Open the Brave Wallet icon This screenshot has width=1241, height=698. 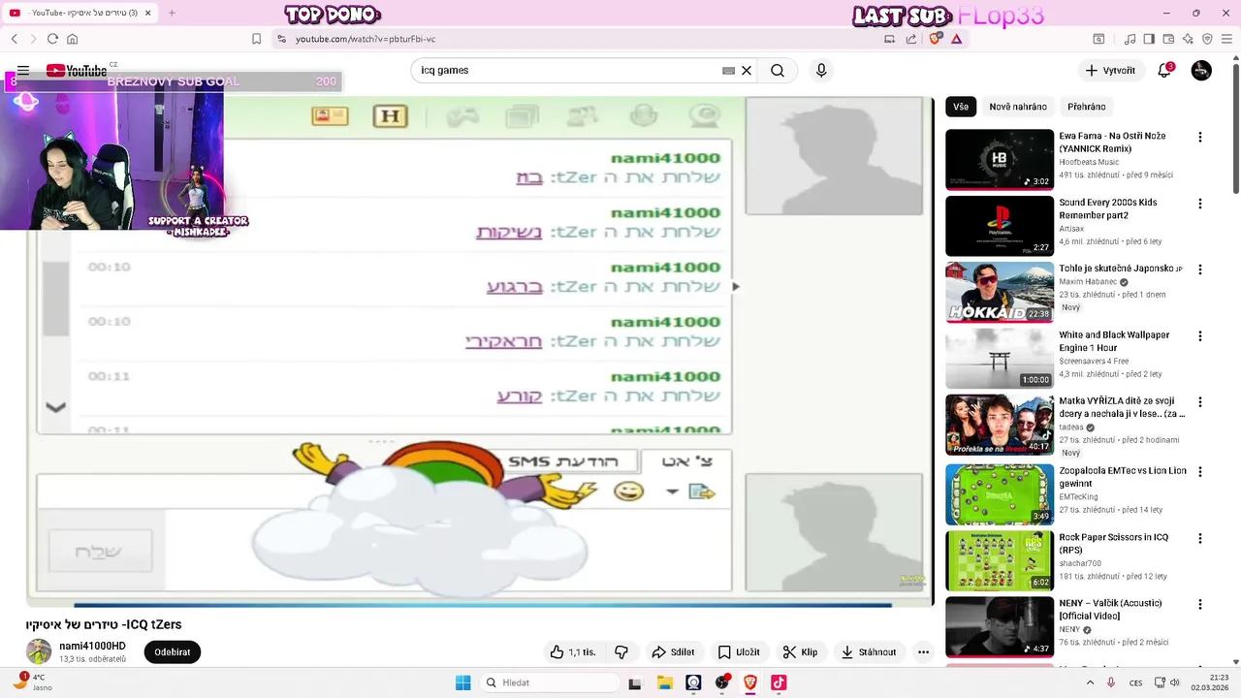tap(1168, 39)
